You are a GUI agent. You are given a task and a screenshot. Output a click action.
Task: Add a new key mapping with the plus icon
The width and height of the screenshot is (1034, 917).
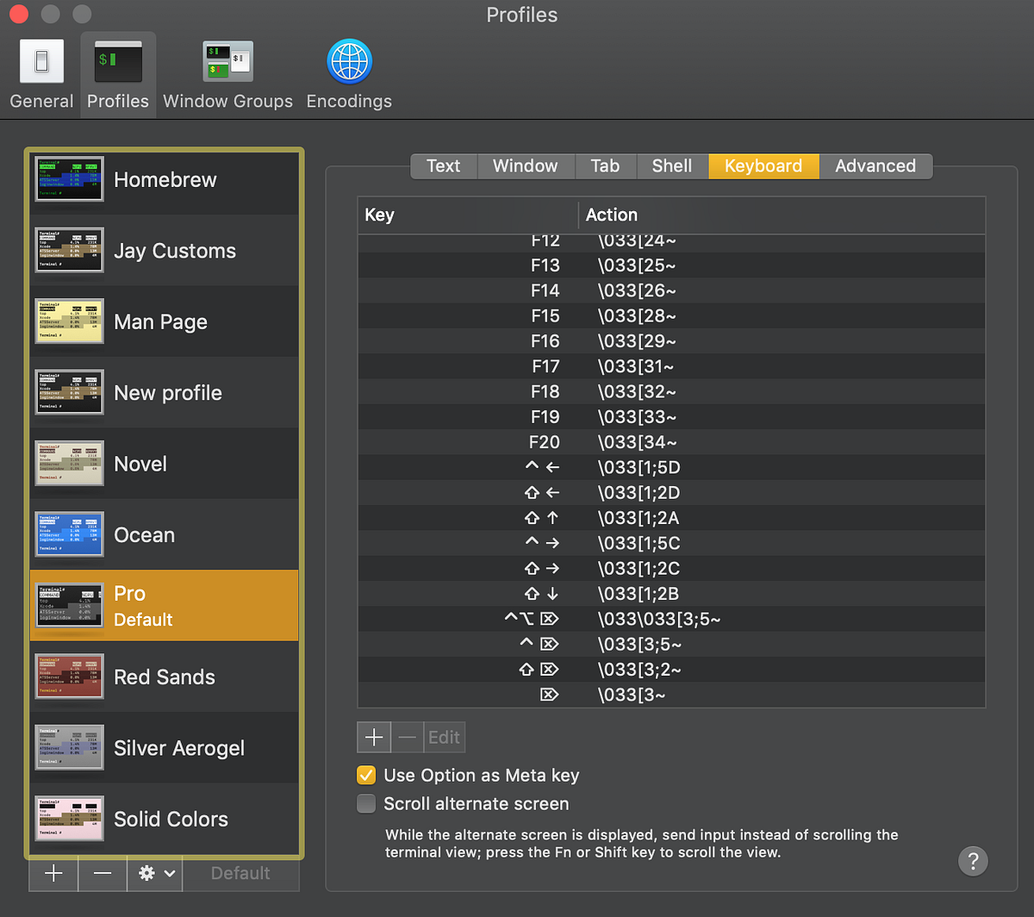pos(373,737)
